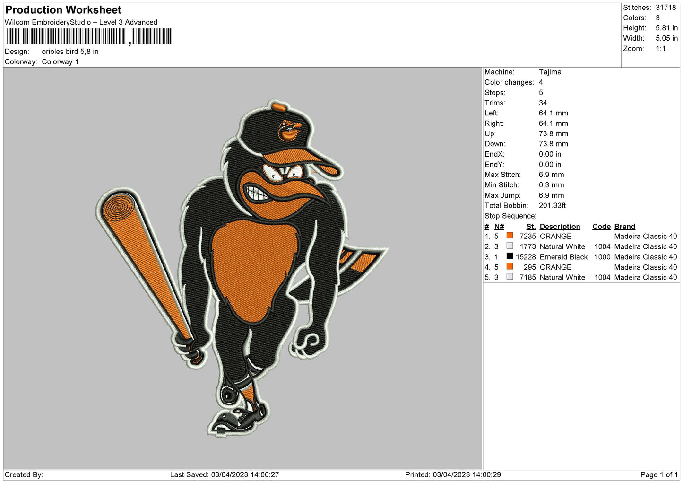This screenshot has width=683, height=483.
Task: Click the width value '5.05 in'
Action: pyautogui.click(x=666, y=38)
